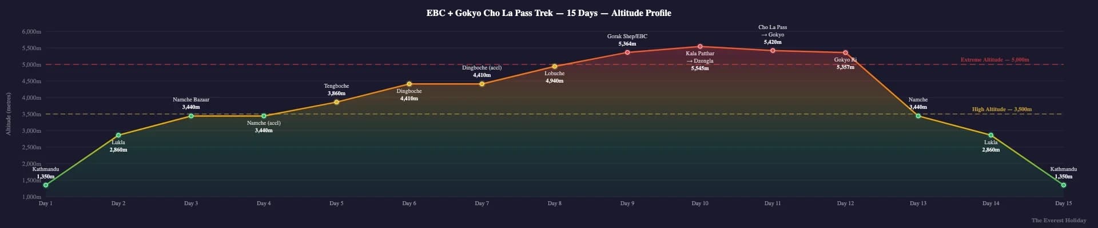Click the Namche Bazaar point on Day 3
The image size is (1098, 228).
[191, 116]
